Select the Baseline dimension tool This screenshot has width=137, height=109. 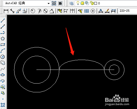click(66, 11)
